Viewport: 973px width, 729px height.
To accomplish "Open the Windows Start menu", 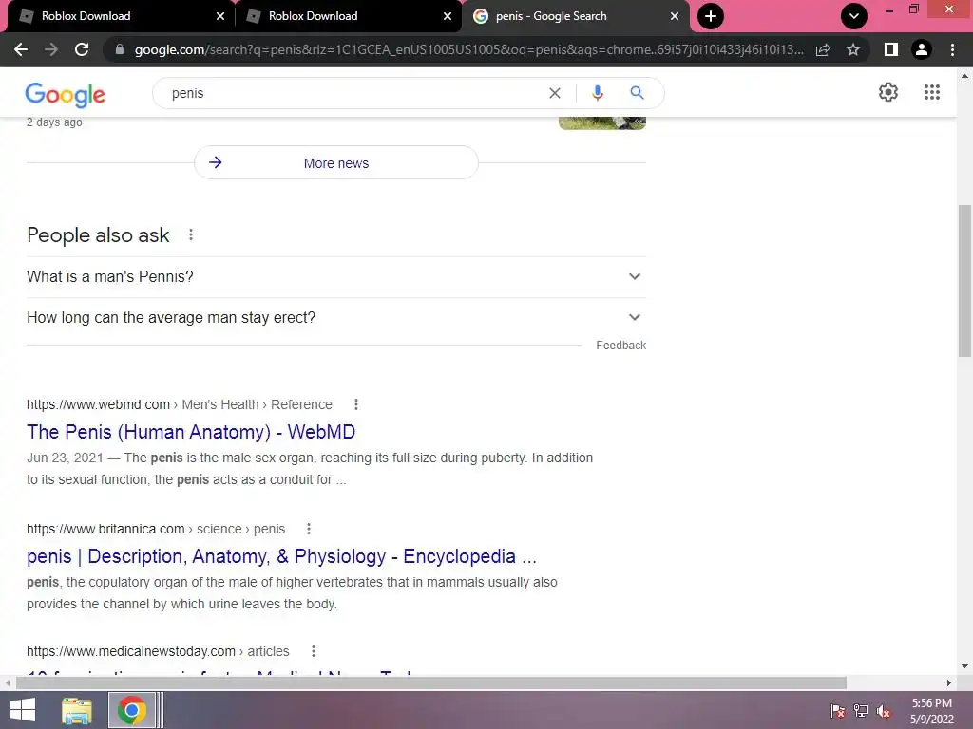I will [x=23, y=710].
